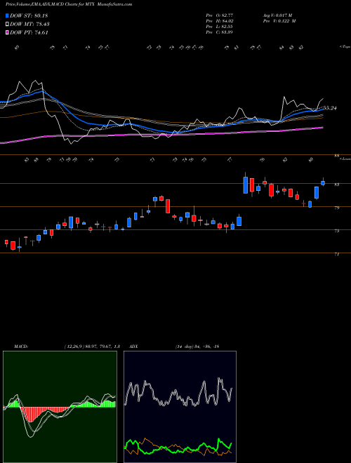
Task: Select the 'DOW PT: 74.61' legend text
Action: pyautogui.click(x=29, y=32)
